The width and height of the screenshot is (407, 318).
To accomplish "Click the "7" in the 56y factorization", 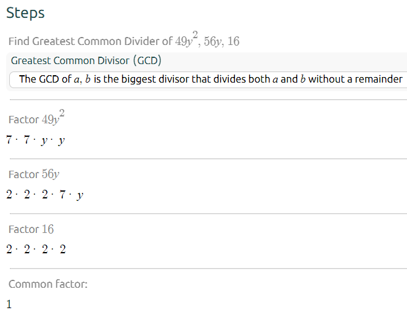I will pyautogui.click(x=62, y=195).
